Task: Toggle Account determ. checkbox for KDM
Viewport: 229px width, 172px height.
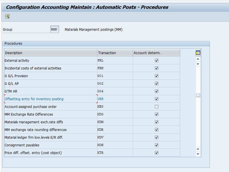Action: click(156, 122)
